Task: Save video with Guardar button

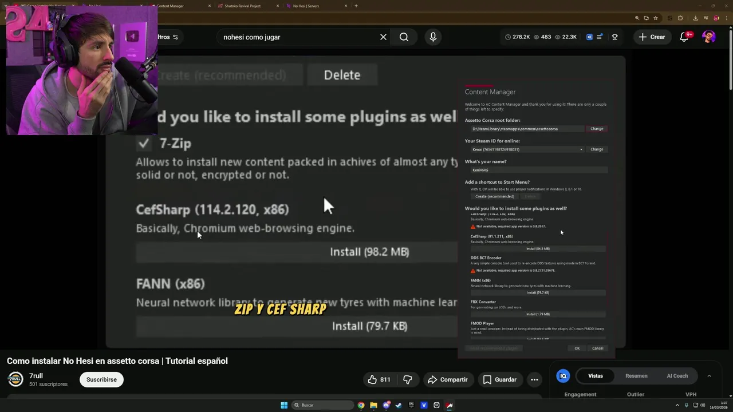Action: tap(500, 379)
